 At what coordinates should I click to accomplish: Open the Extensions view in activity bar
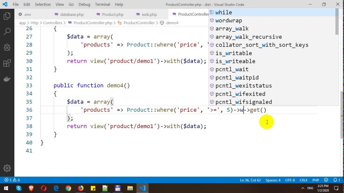pos(7,63)
